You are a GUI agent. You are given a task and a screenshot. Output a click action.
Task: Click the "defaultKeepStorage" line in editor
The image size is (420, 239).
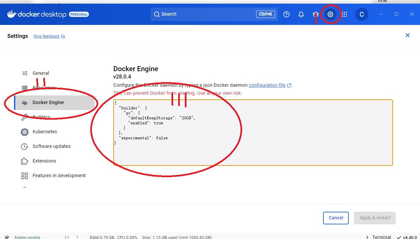click(162, 118)
